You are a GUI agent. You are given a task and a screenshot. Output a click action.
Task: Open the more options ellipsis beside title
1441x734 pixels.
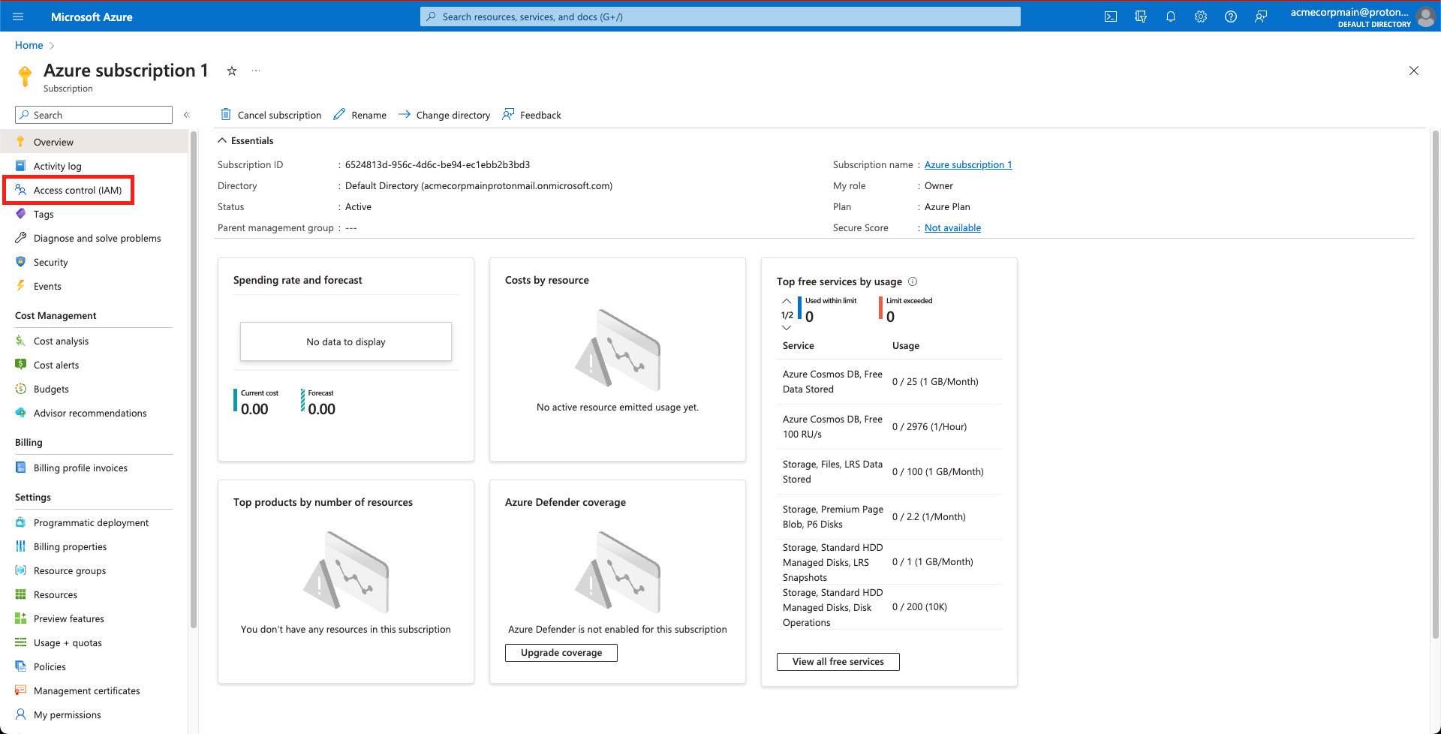(256, 71)
